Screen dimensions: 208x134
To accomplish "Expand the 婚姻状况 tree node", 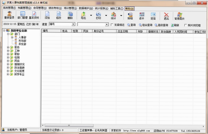I will point(8,64).
